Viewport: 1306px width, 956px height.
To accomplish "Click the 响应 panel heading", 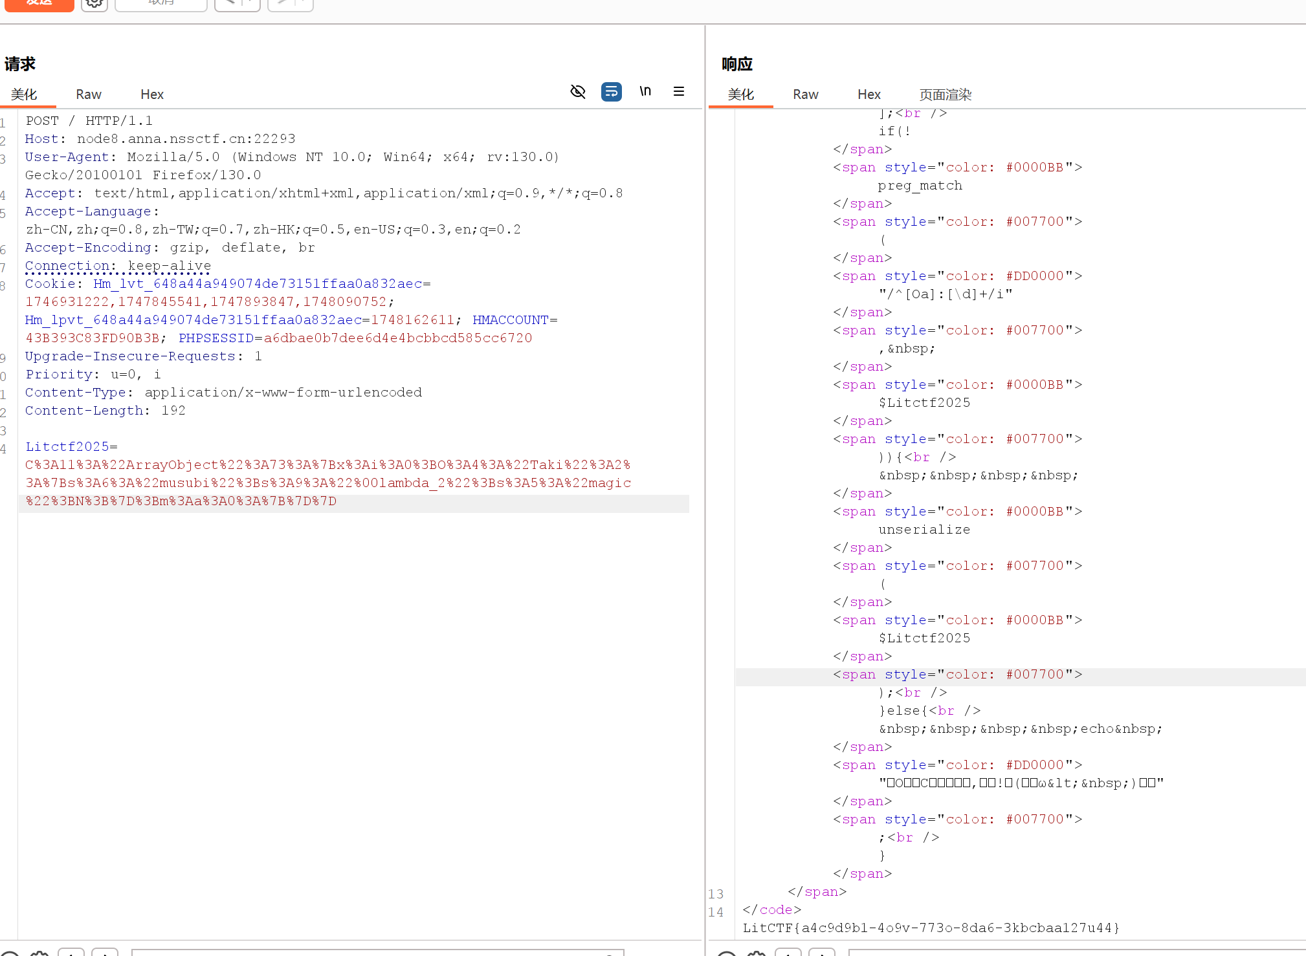I will [737, 64].
